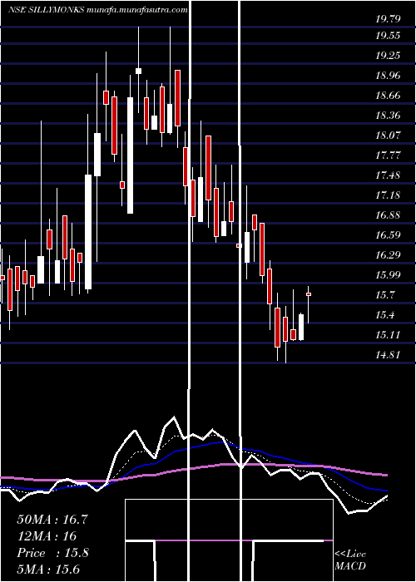Click the Price : 15.8 readout
The height and width of the screenshot is (582, 416).
coord(52,553)
